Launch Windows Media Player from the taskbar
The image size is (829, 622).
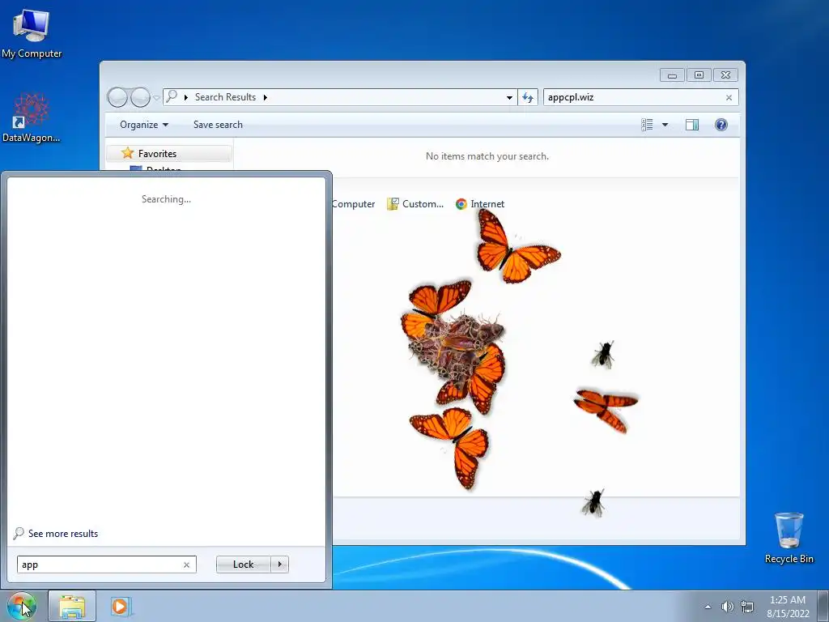tap(120, 606)
